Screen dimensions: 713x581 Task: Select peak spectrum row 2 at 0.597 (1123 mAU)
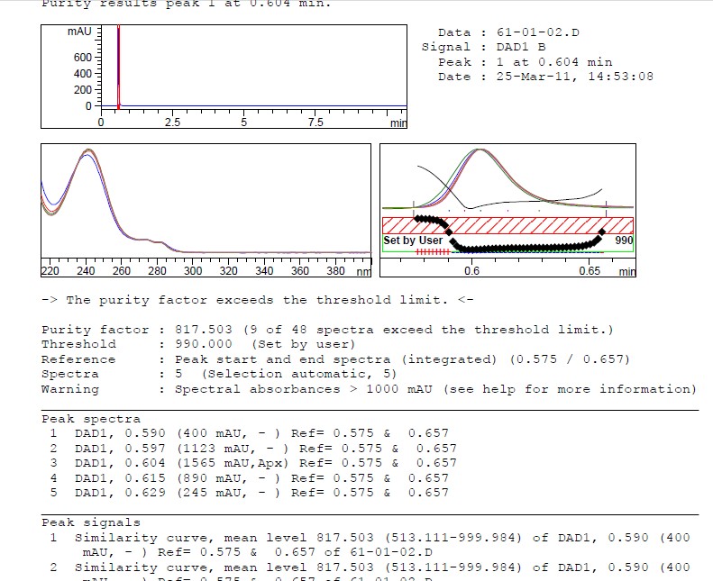(253, 449)
